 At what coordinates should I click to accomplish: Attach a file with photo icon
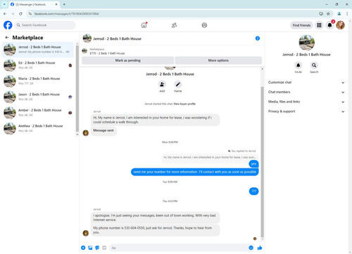90,248
